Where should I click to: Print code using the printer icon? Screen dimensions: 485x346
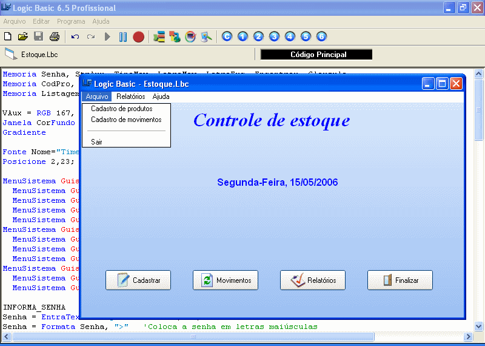click(55, 36)
